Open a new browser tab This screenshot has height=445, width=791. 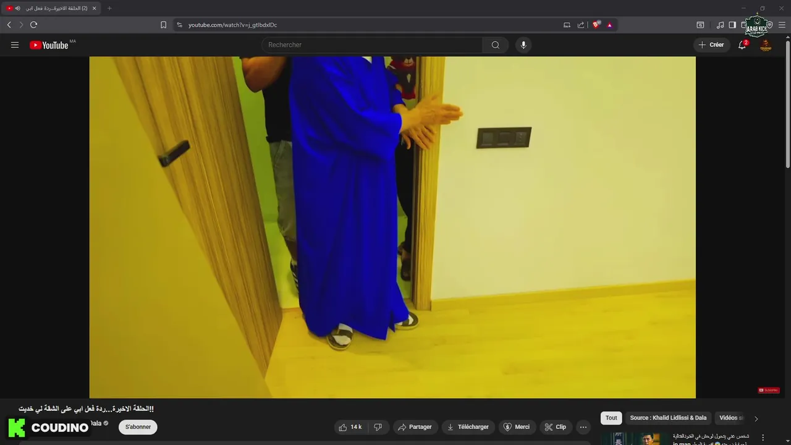click(109, 8)
